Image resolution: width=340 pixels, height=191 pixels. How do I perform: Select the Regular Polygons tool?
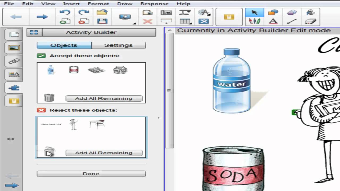(x=292, y=12)
